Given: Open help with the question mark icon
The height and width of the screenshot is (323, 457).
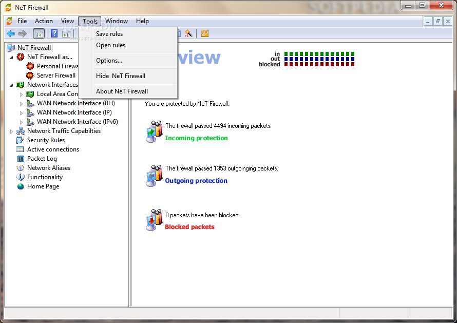Looking at the screenshot, I should coord(54,33).
